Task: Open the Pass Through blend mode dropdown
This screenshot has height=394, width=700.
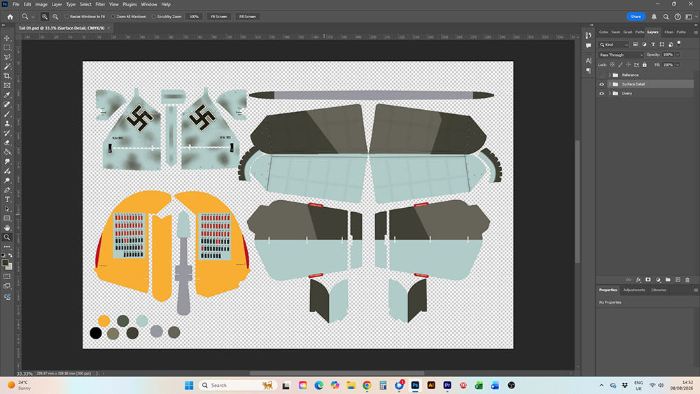Action: (x=621, y=55)
